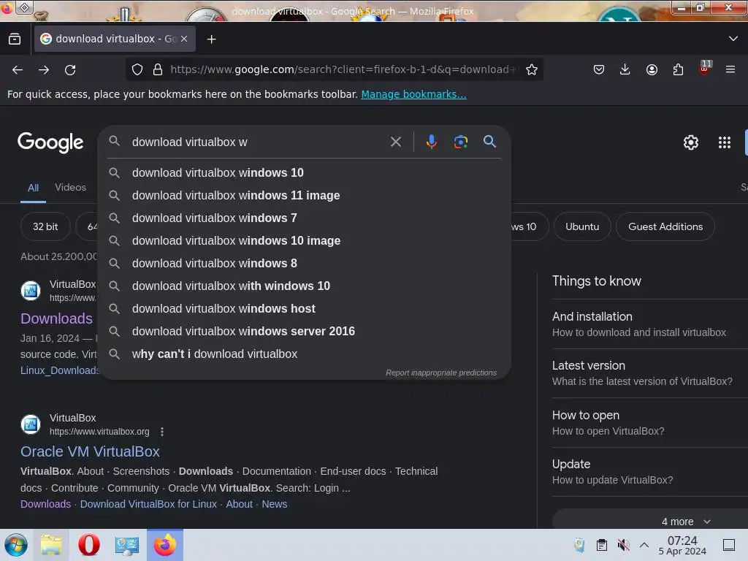Apply the 32 bit filter chip
The height and width of the screenshot is (561, 748).
click(45, 226)
